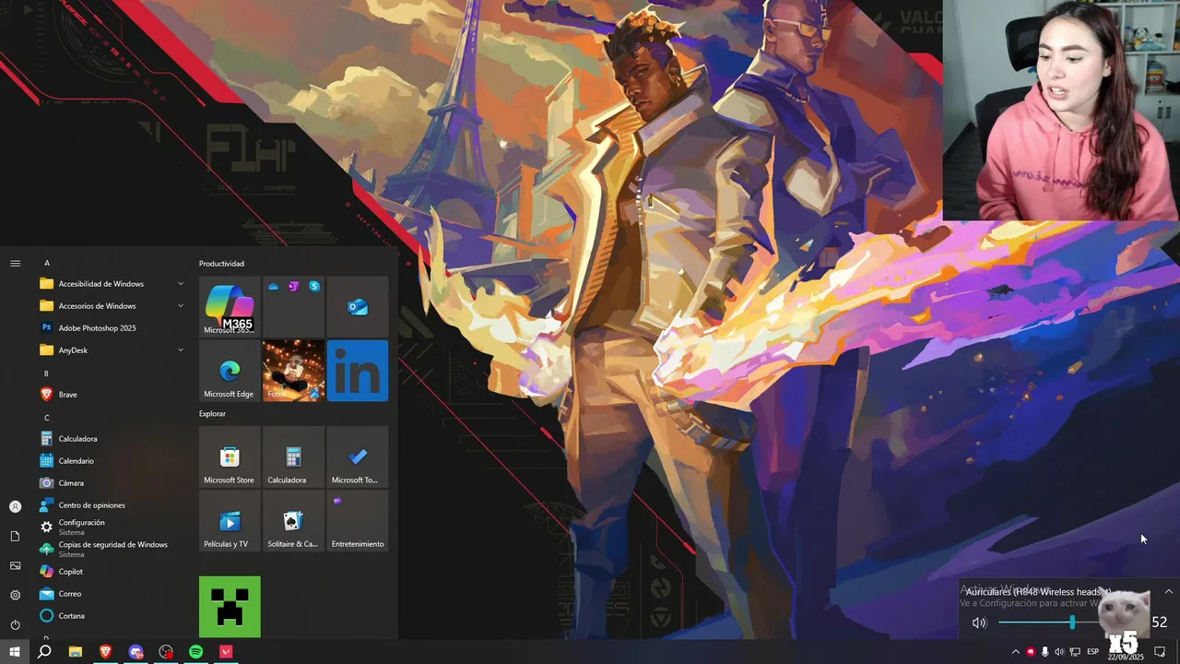
Task: Open the Power options button
Action: pyautogui.click(x=15, y=624)
